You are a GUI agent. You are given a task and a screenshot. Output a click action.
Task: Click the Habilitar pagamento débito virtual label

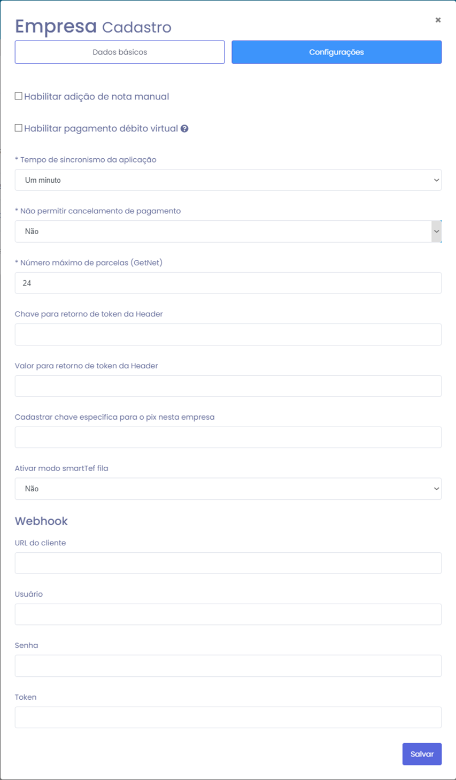point(101,128)
